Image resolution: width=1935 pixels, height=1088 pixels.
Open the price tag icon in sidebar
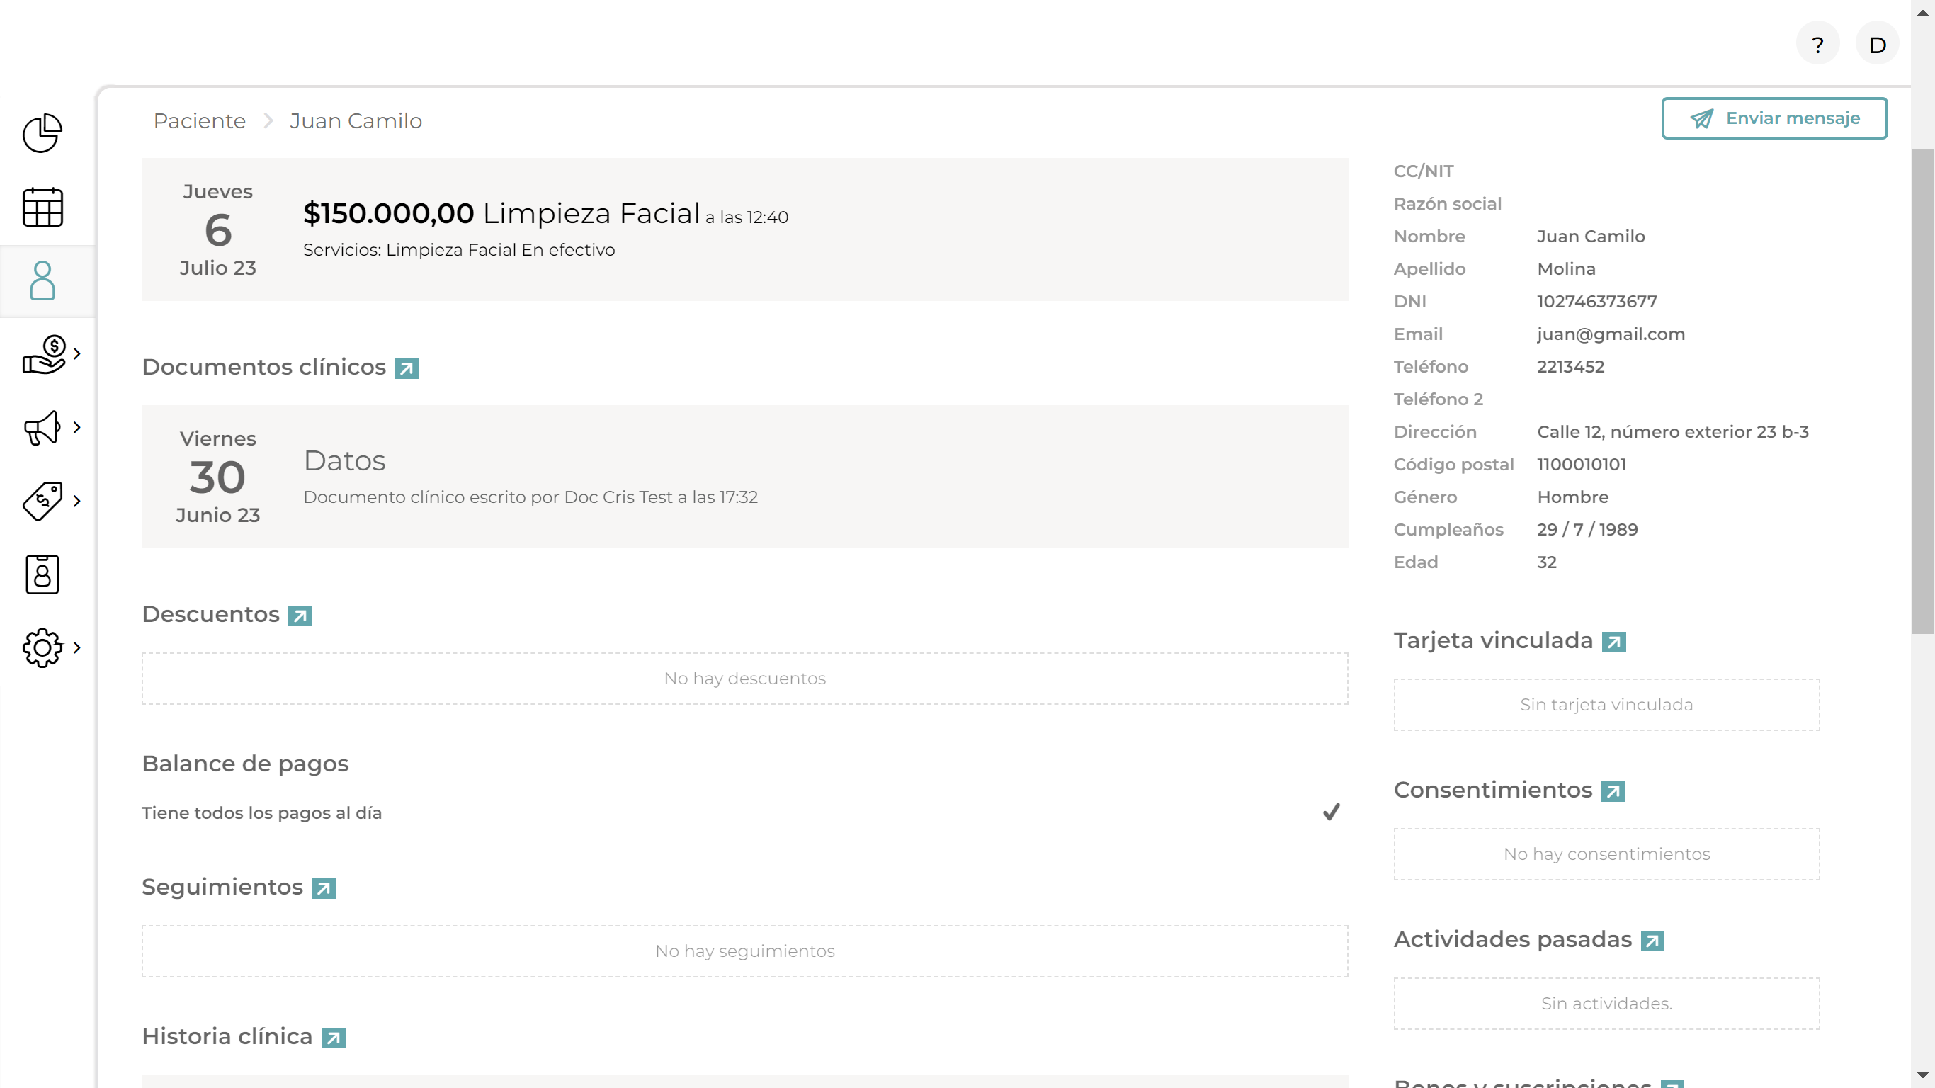tap(42, 500)
